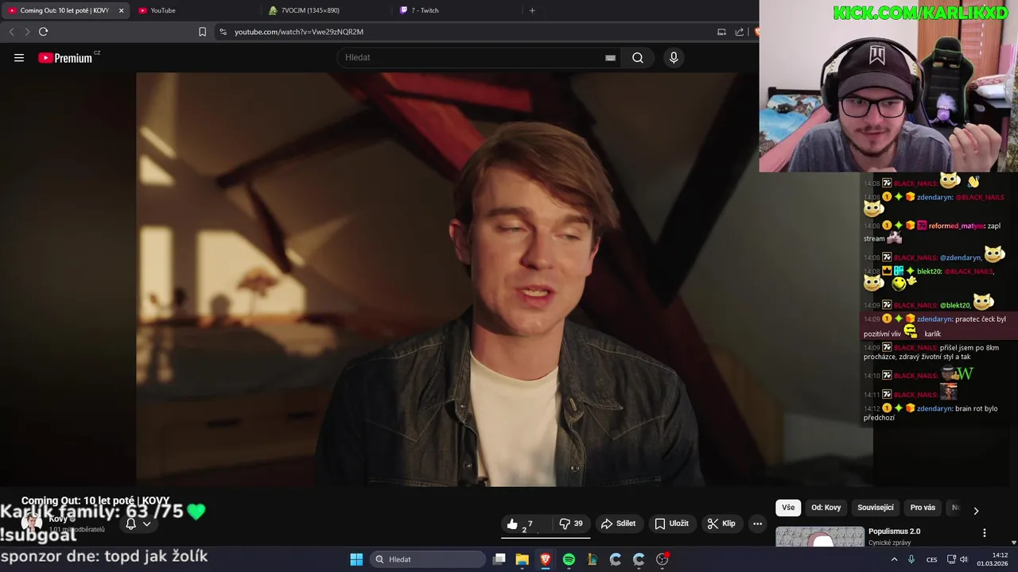
Task: Select the Pro vás filter chip
Action: (x=923, y=508)
